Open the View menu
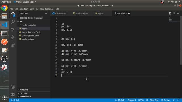This screenshot has width=182, height=102. click(32, 9)
